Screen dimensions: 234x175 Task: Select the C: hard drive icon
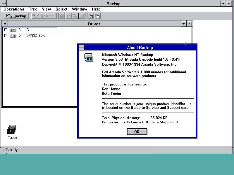click(x=13, y=30)
